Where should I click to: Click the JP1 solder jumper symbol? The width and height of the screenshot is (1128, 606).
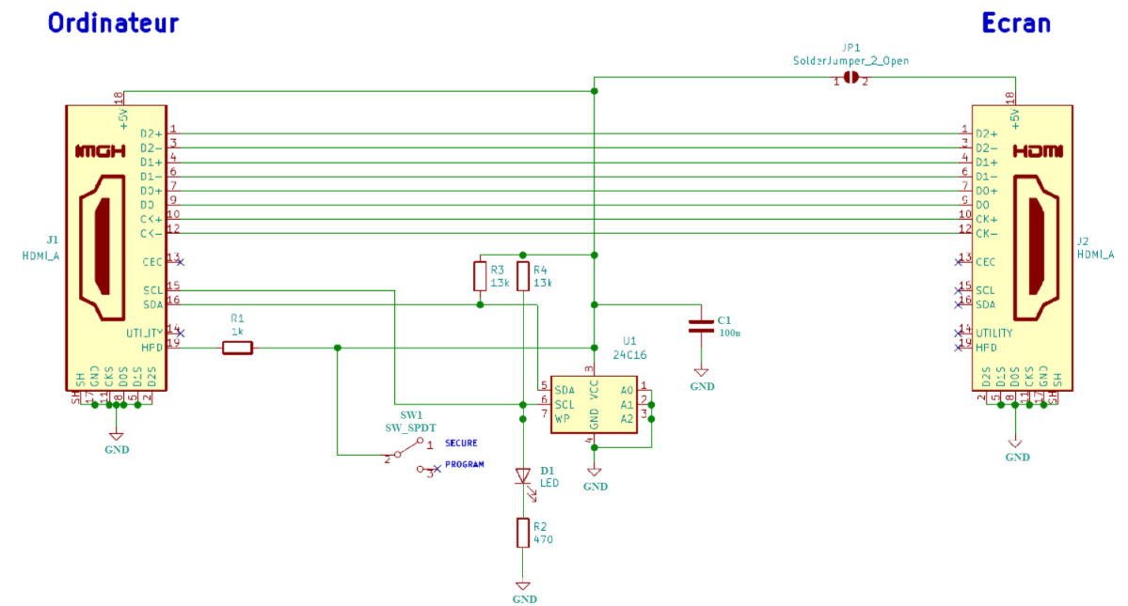850,77
